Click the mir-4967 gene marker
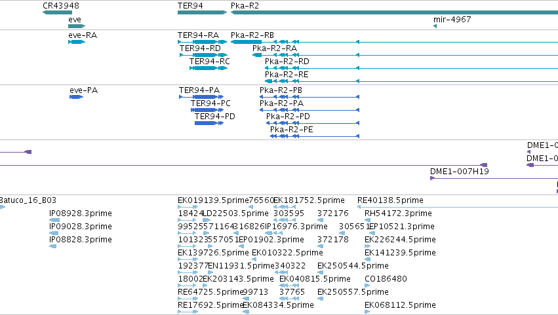The image size is (558, 315). pos(435,26)
